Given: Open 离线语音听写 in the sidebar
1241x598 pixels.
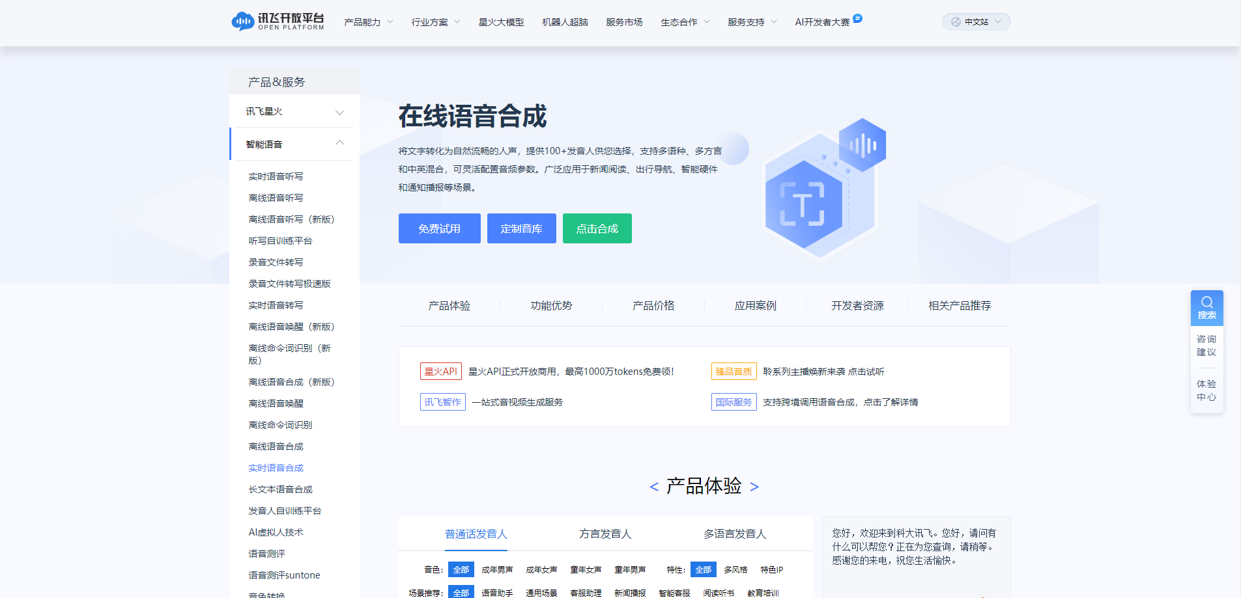Looking at the screenshot, I should click(276, 198).
